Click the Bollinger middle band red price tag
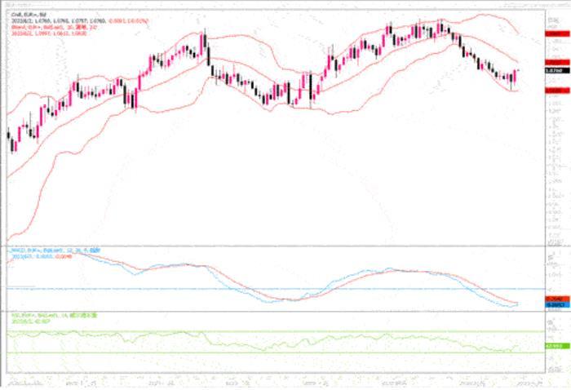The width and height of the screenshot is (571, 390). 557,63
